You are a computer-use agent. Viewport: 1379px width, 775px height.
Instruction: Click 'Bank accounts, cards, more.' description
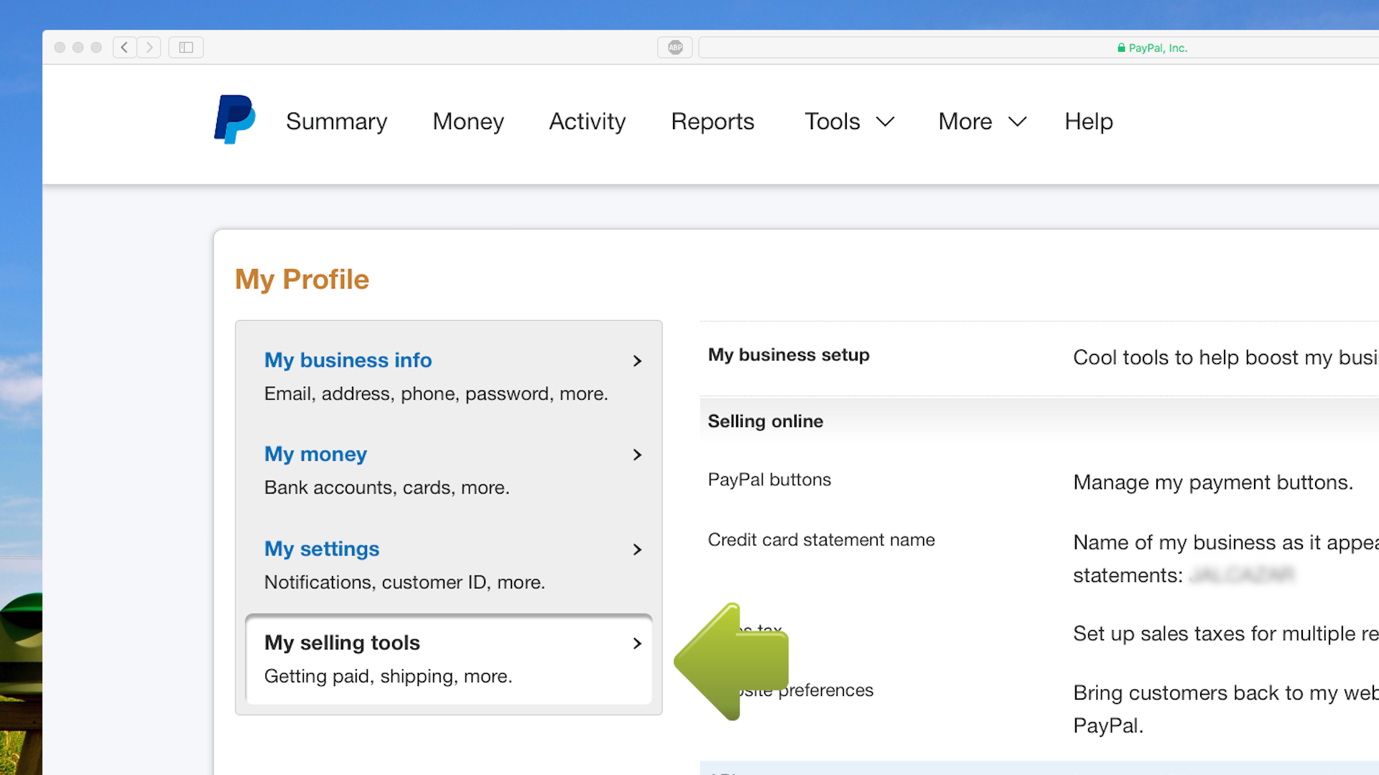click(x=387, y=487)
